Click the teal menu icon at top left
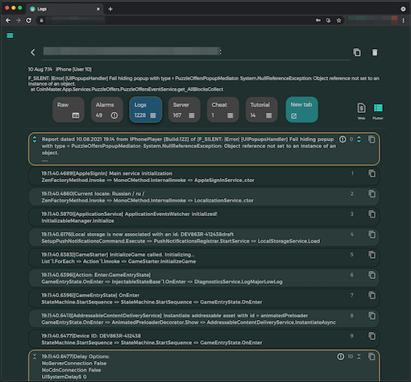Screen dimensions: 411x382 coord(10,35)
